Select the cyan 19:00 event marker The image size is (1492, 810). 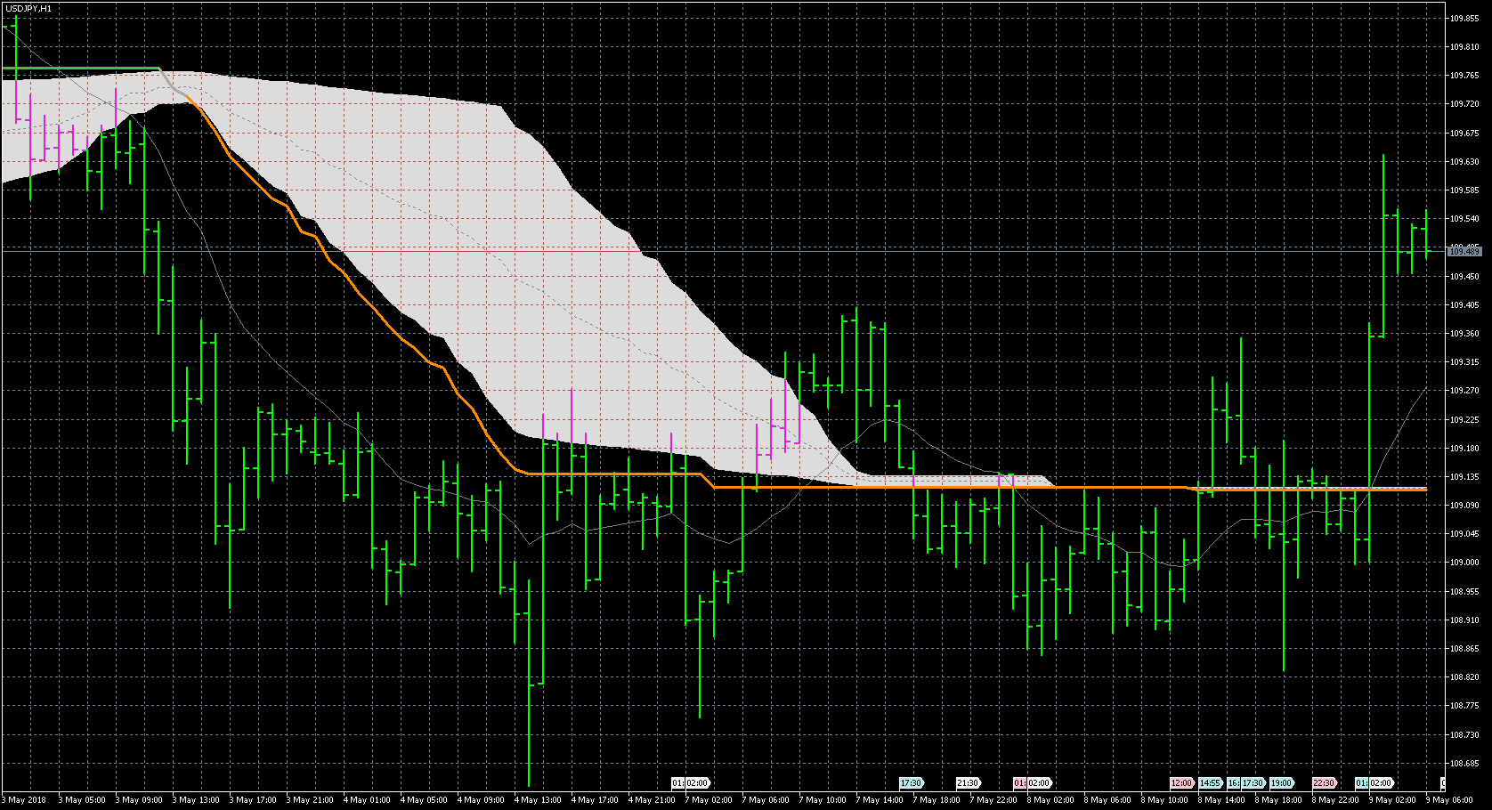pos(1282,783)
